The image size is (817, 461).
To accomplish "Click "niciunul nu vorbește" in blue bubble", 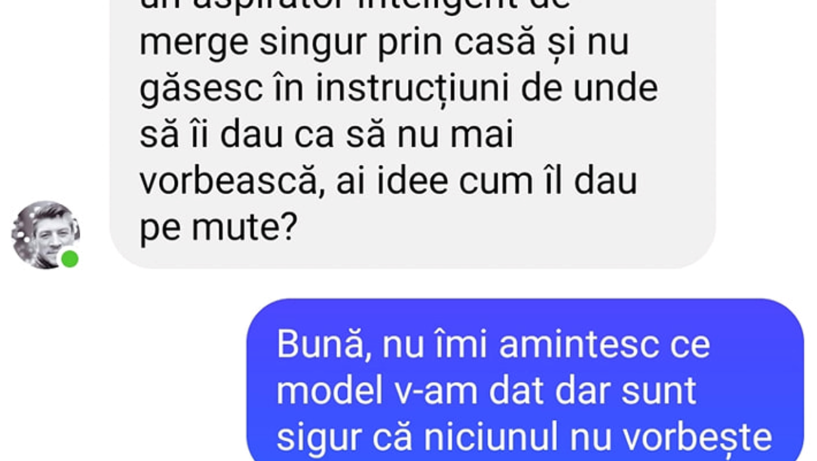I will [x=597, y=438].
